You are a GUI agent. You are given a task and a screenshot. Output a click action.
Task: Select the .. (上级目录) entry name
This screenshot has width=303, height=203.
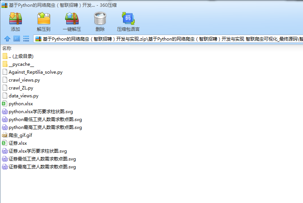click(x=21, y=56)
